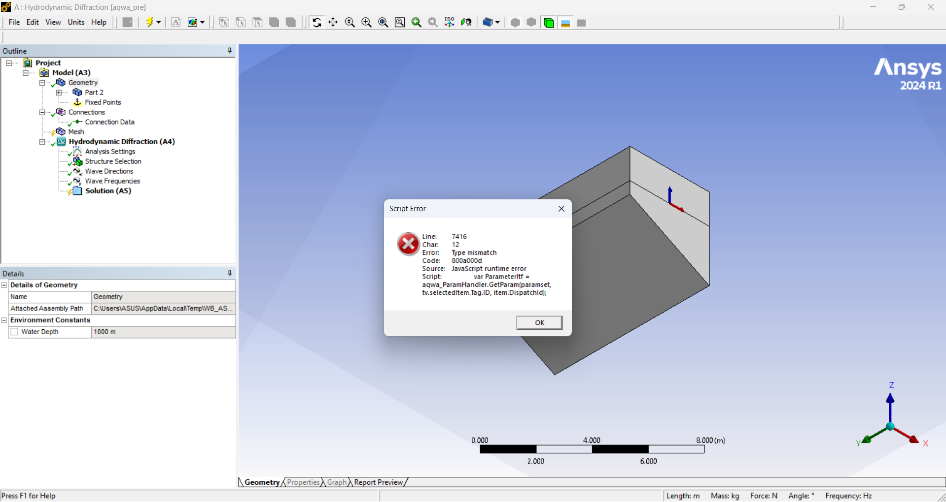Select Wave Frequencies in the outline tree
The width and height of the screenshot is (946, 502).
click(x=112, y=181)
